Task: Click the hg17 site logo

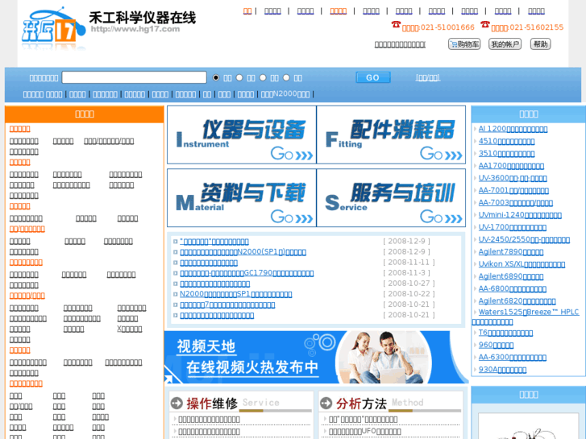Action: [x=53, y=29]
